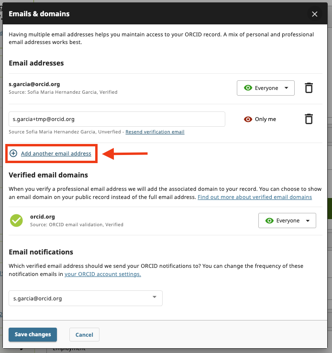
Task: Open the email notifications address dropdown
Action: [86, 298]
